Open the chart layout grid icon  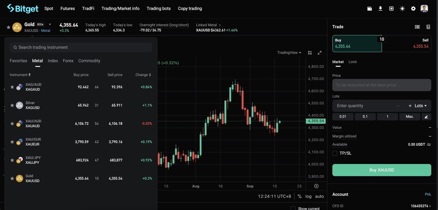tap(310, 53)
